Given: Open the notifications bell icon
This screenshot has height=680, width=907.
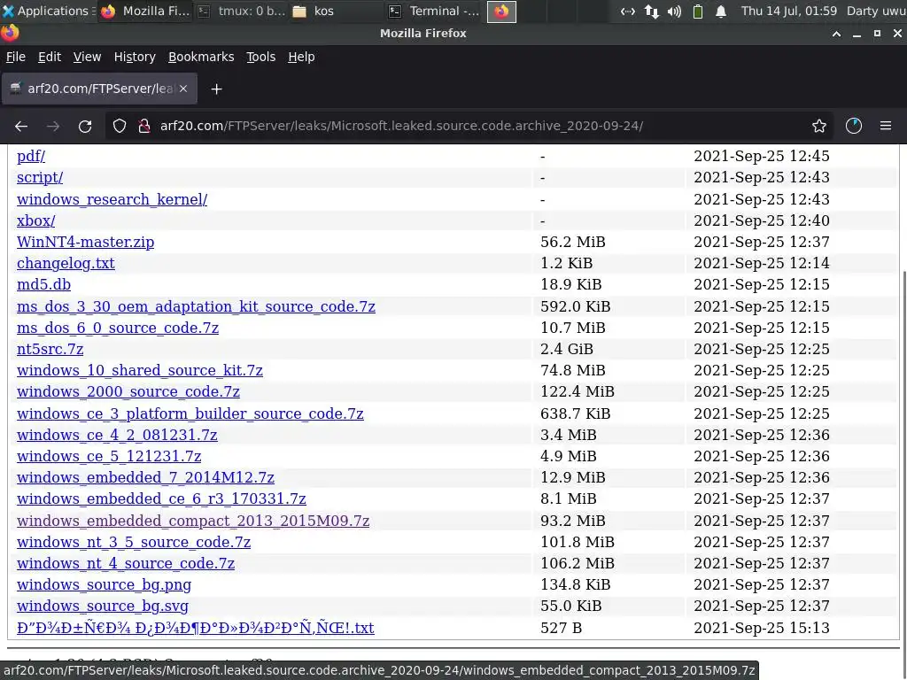Looking at the screenshot, I should pyautogui.click(x=721, y=11).
